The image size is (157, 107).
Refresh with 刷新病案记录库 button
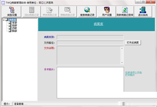[125, 12]
